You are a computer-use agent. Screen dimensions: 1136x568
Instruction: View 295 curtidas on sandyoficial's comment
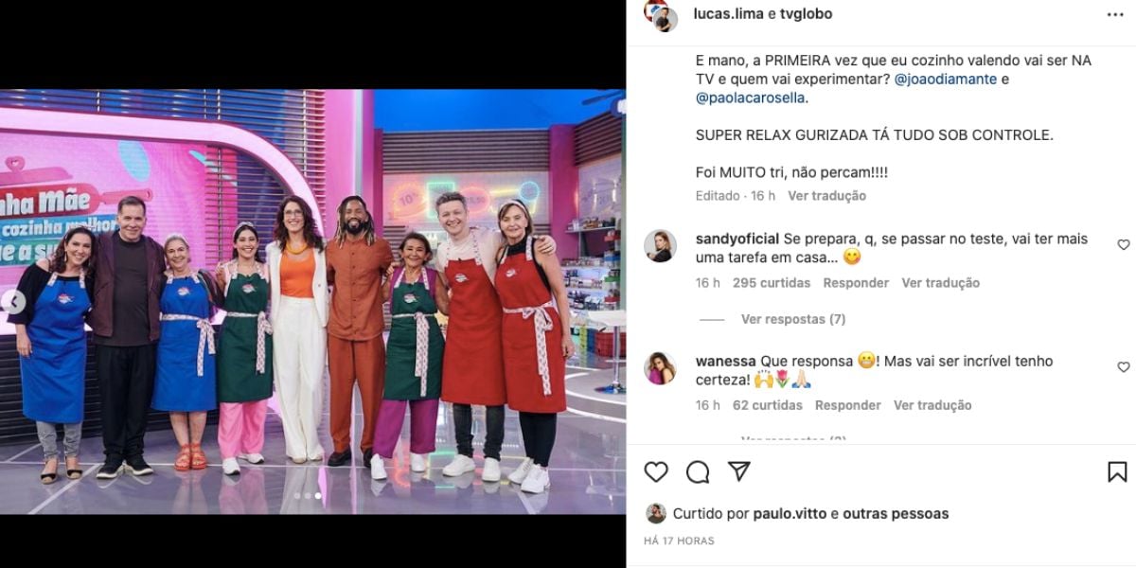[772, 283]
